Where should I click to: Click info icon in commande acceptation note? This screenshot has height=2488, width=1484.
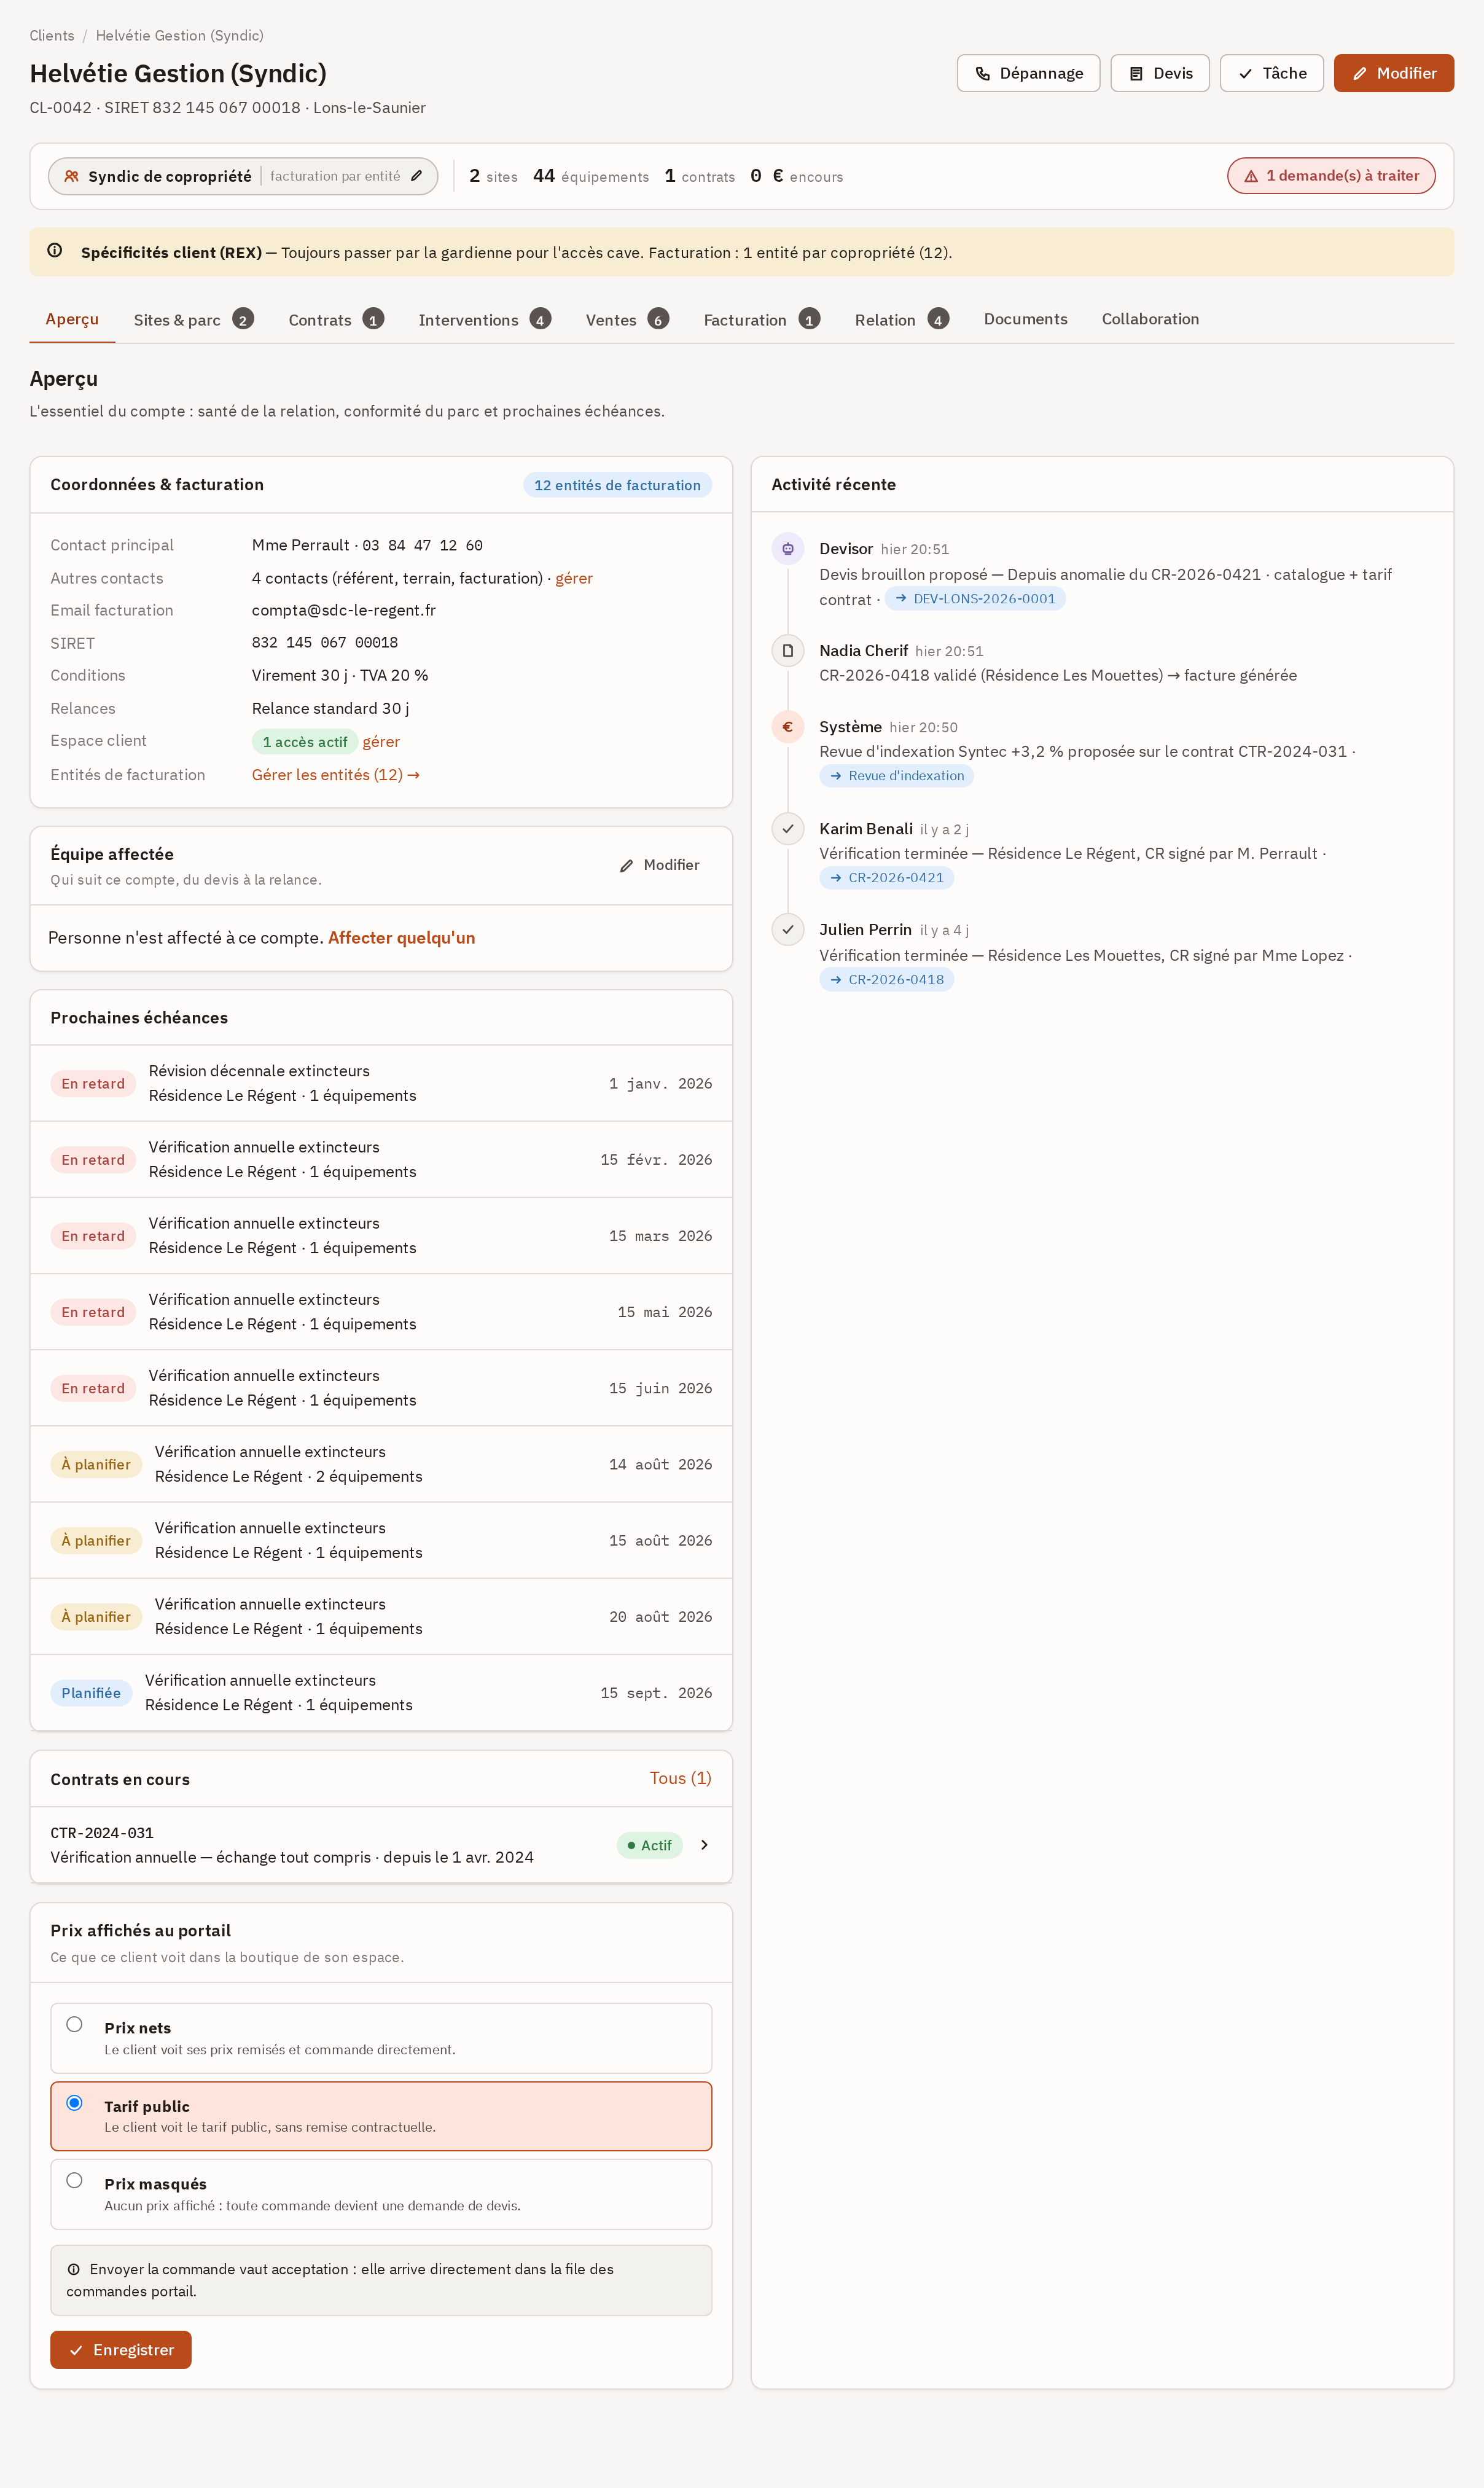coord(73,2269)
